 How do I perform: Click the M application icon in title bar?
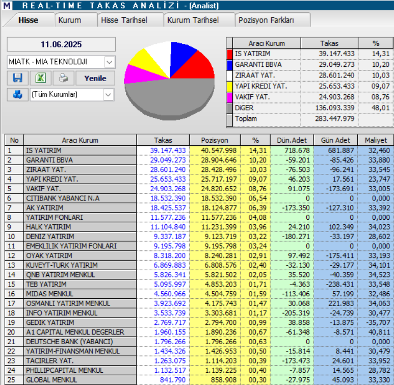click(7, 5)
